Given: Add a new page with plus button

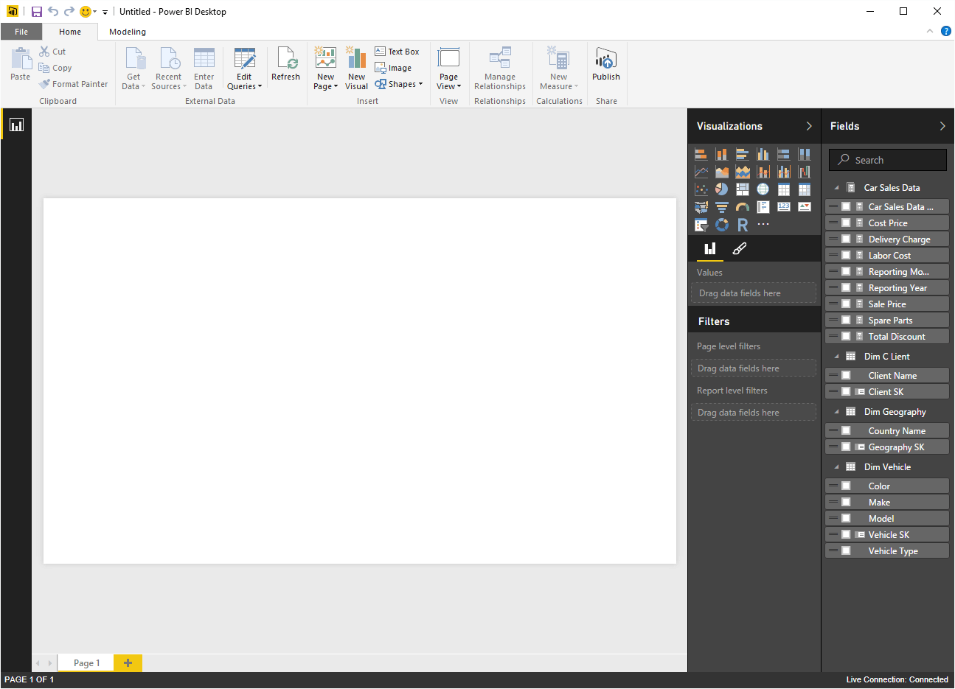Looking at the screenshot, I should click(128, 663).
